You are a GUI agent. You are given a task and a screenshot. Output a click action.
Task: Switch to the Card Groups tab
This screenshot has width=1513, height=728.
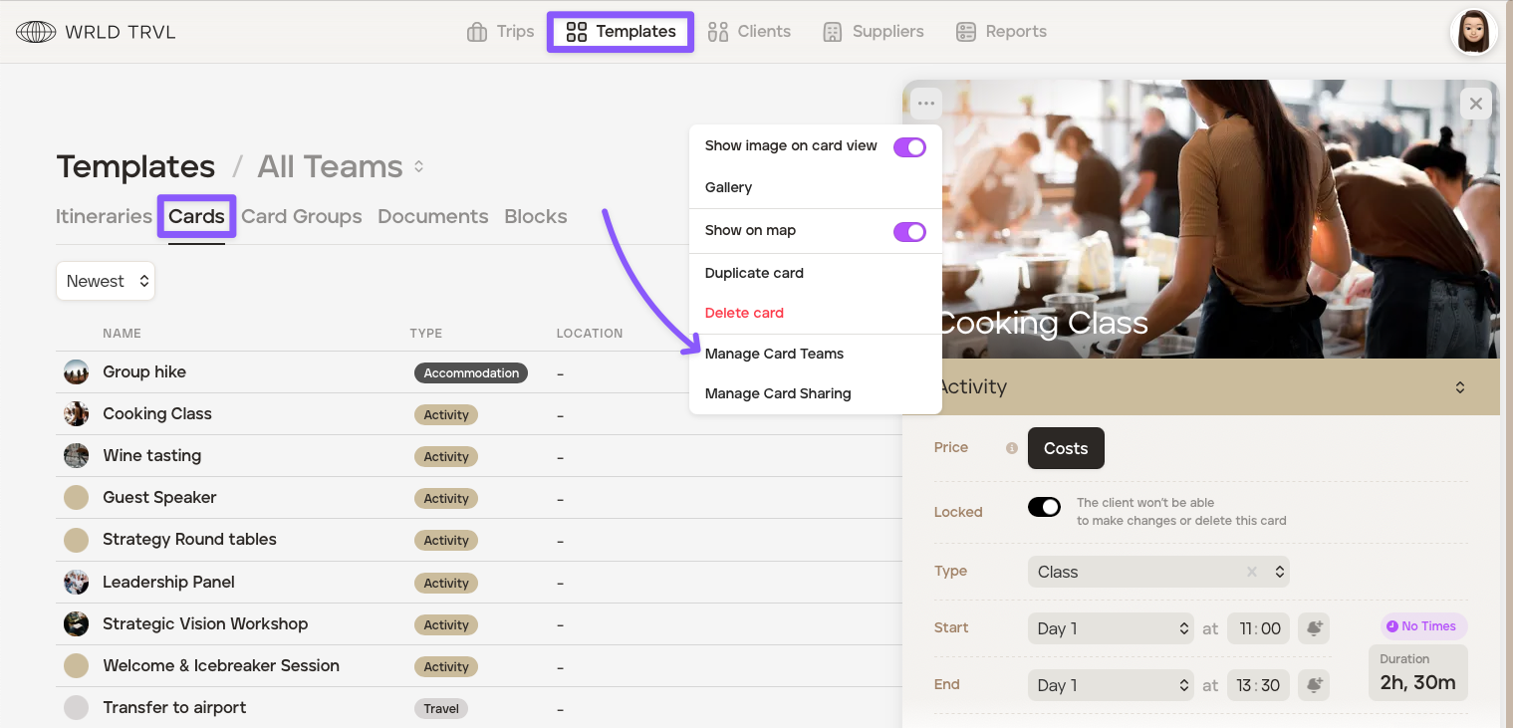point(302,217)
